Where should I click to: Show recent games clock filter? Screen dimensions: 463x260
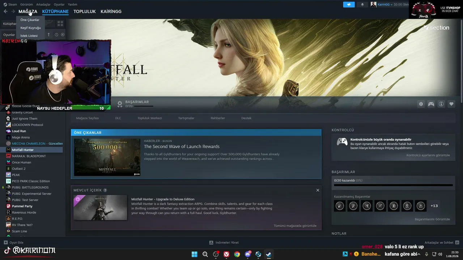[56, 35]
